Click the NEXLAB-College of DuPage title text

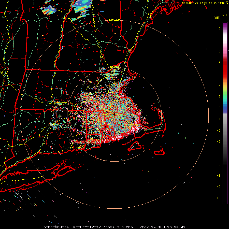point(203,3)
